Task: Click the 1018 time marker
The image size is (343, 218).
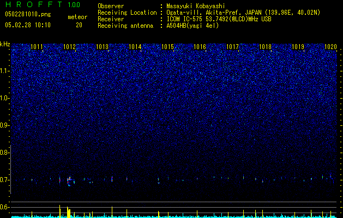Action: pyautogui.click(x=265, y=47)
